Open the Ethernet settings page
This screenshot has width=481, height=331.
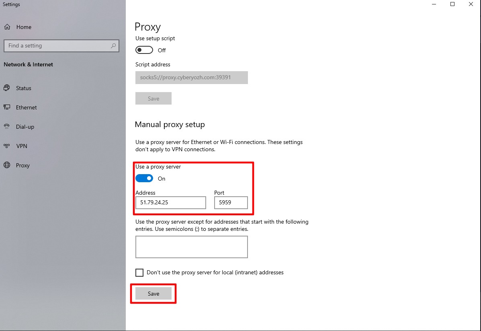[x=26, y=107]
